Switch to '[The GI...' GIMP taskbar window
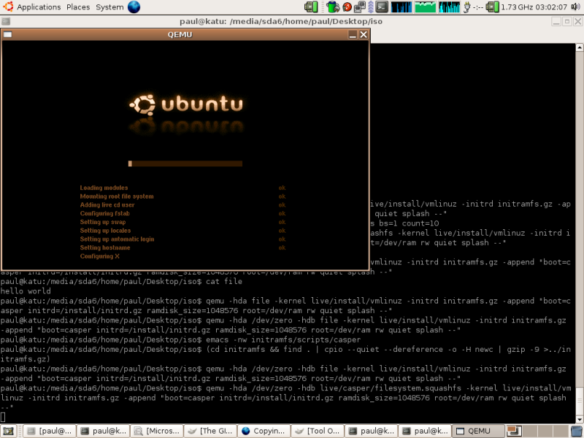This screenshot has width=584, height=438. [x=210, y=431]
